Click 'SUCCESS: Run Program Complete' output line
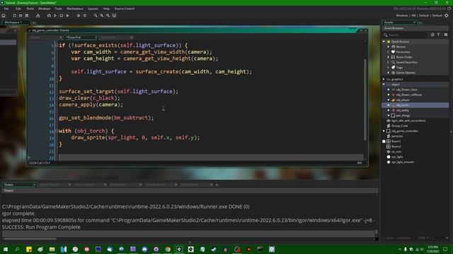Image resolution: width=453 pixels, height=254 pixels. tap(41, 227)
